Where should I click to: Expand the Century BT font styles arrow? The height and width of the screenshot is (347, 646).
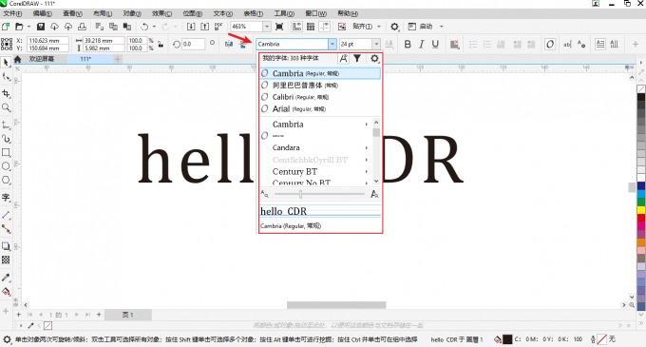click(x=367, y=172)
